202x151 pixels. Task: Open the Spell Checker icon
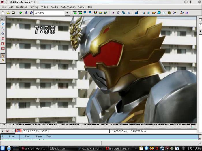coord(174,13)
